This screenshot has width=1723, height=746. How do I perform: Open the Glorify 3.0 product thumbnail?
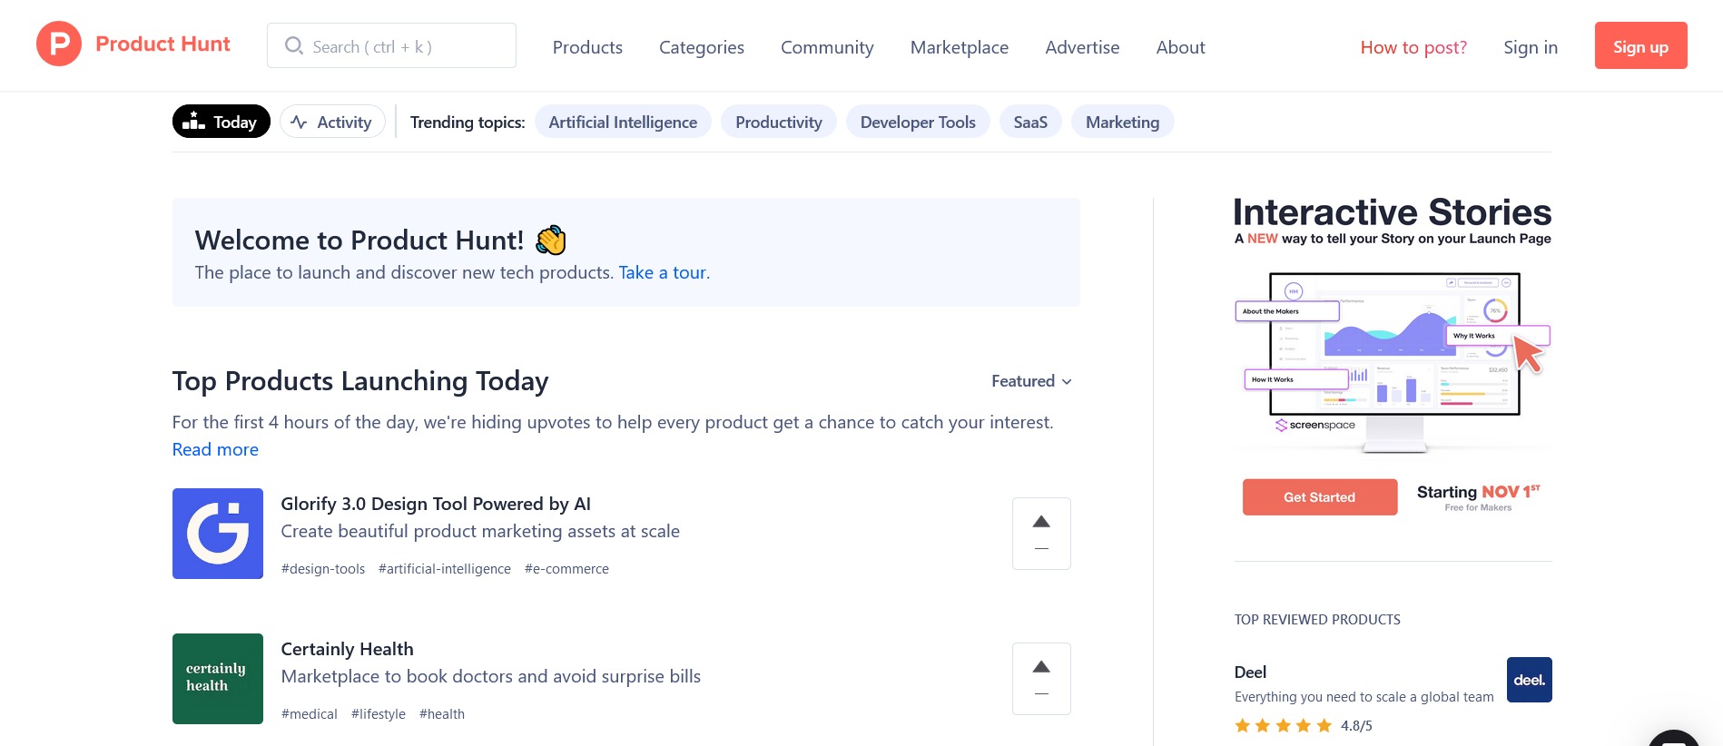(x=217, y=533)
